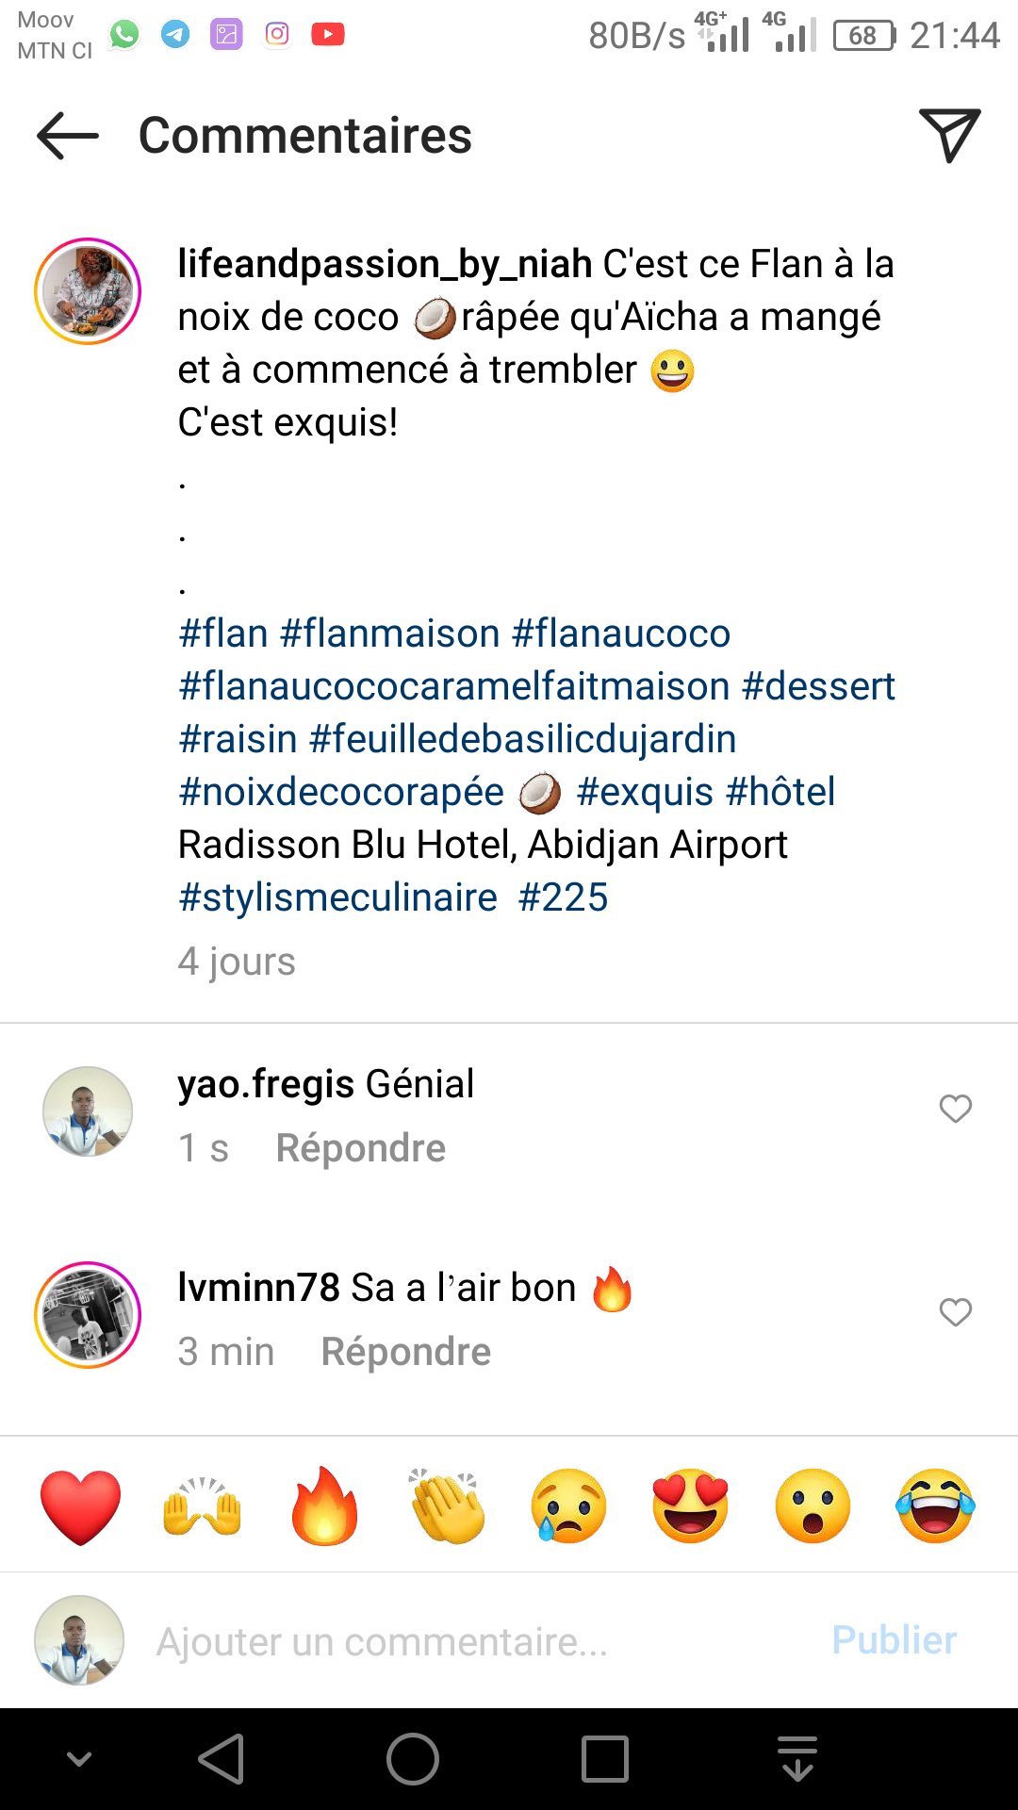1018x1810 pixels.
Task: Insert the raised hands emoji
Action: pos(203,1506)
